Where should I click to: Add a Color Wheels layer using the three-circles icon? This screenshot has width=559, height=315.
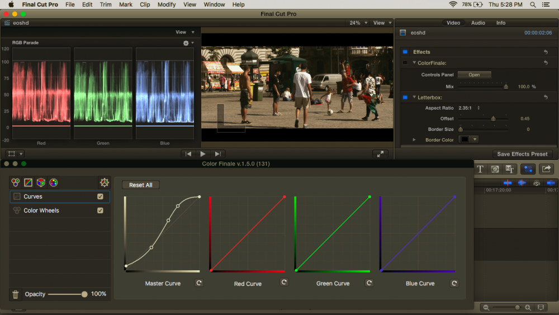pyautogui.click(x=16, y=182)
